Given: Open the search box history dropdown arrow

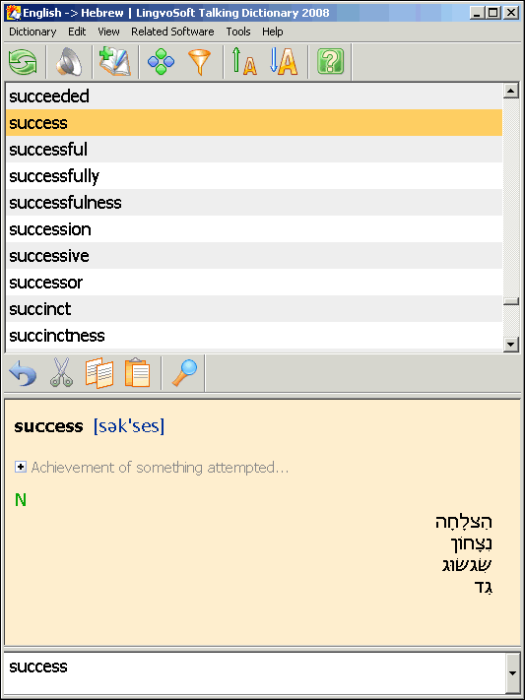Looking at the screenshot, I should point(513,672).
